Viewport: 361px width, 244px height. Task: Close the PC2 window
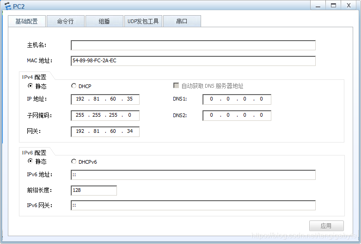(x=349, y=6)
